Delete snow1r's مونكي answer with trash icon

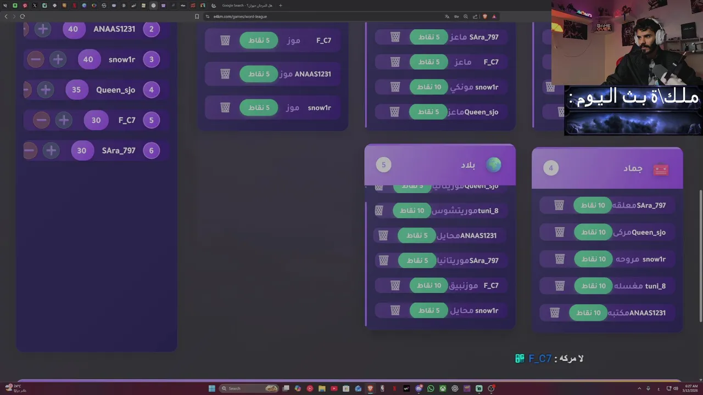click(395, 87)
